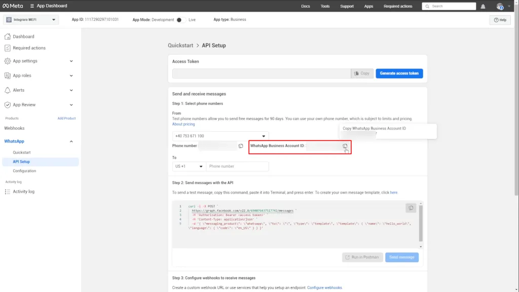The width and height of the screenshot is (519, 292).
Task: Expand Alerts section
Action: (71, 90)
